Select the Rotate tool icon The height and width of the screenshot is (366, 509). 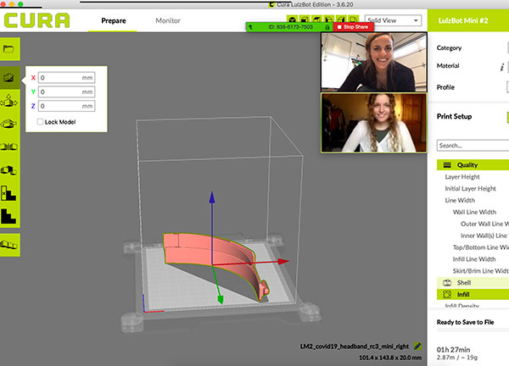coord(8,124)
